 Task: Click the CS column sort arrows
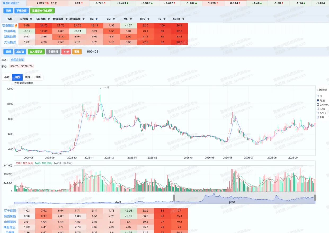pos(97,19)
